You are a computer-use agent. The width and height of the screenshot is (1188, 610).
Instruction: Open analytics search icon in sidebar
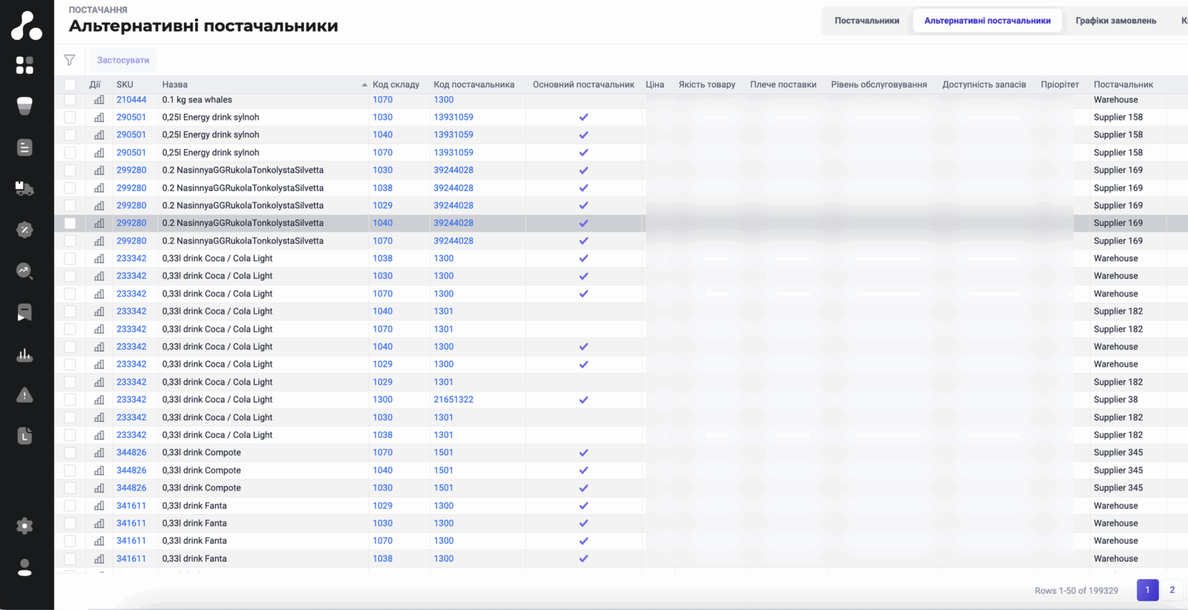click(25, 271)
